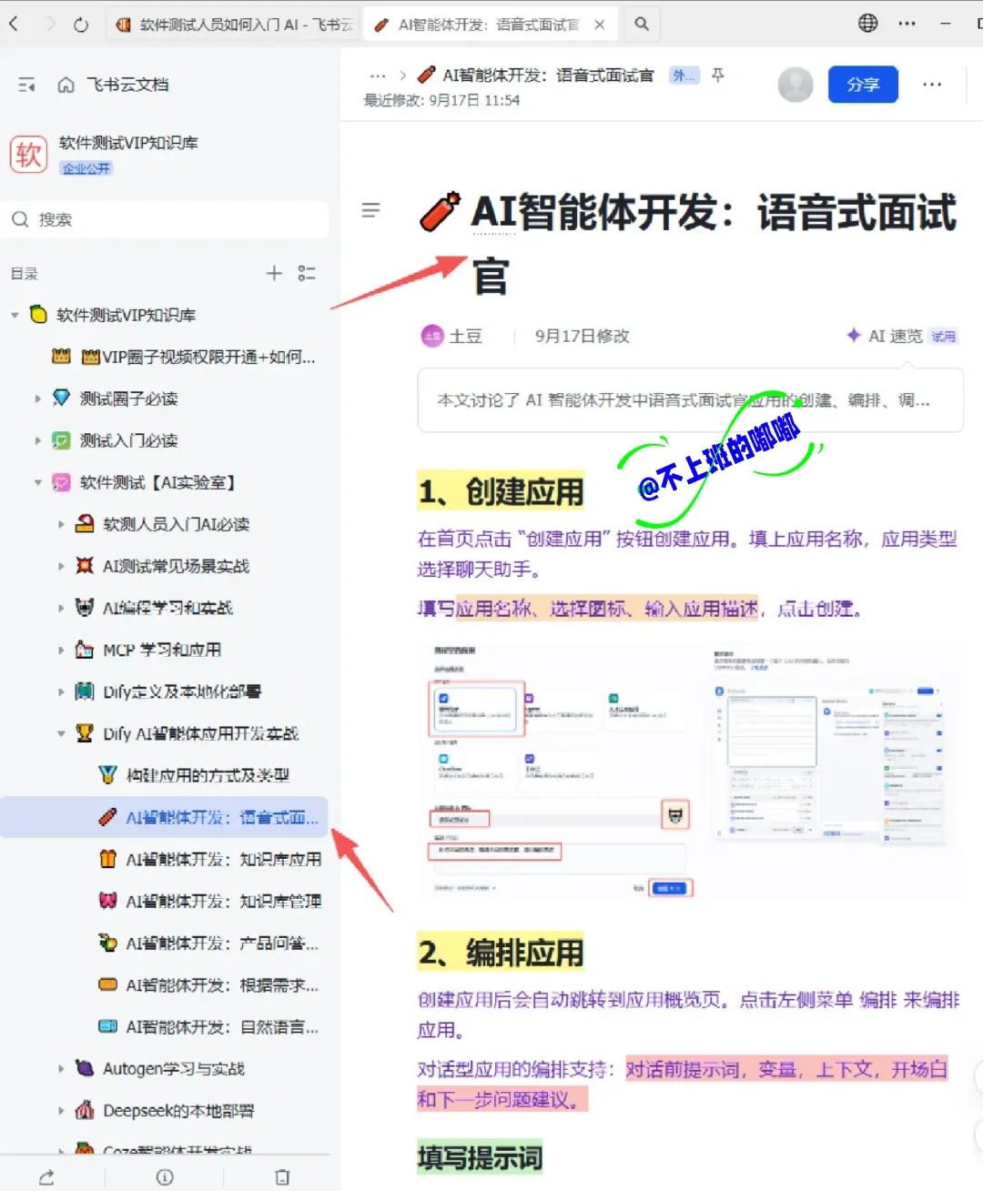Open the browser globe/translate icon
Screen dimensions: 983x1191
[x=867, y=24]
